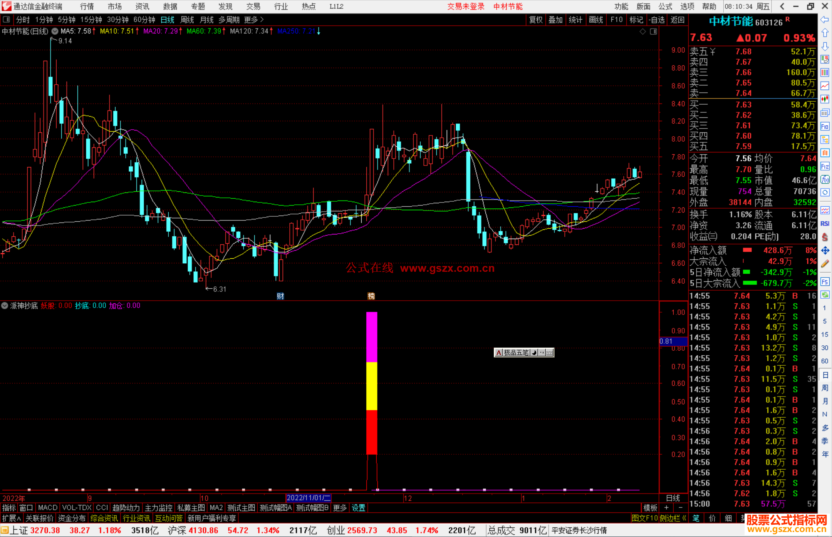
Task: Click the 模板 button below chart
Action: (x=650, y=508)
